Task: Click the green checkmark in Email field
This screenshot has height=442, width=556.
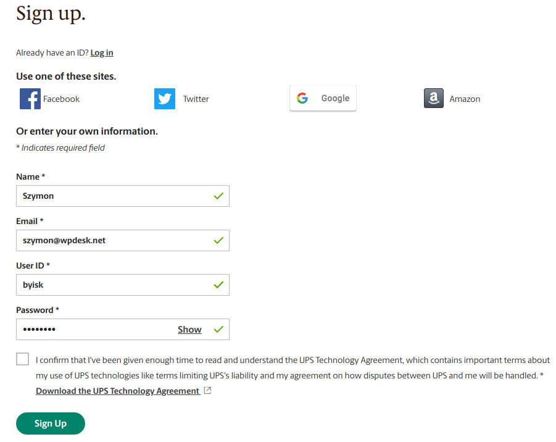Action: click(x=218, y=241)
